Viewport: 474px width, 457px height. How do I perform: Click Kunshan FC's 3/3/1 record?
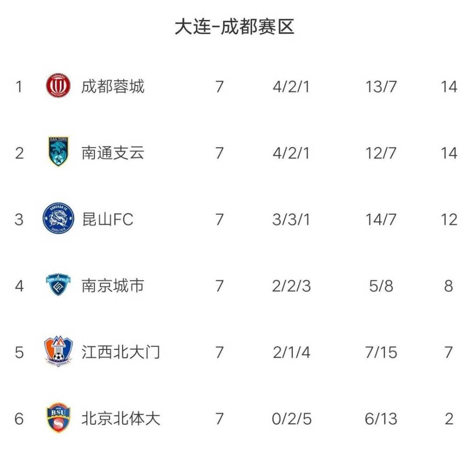pos(291,219)
